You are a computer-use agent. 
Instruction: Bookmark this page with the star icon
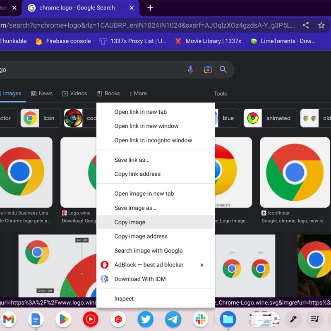tap(321, 25)
